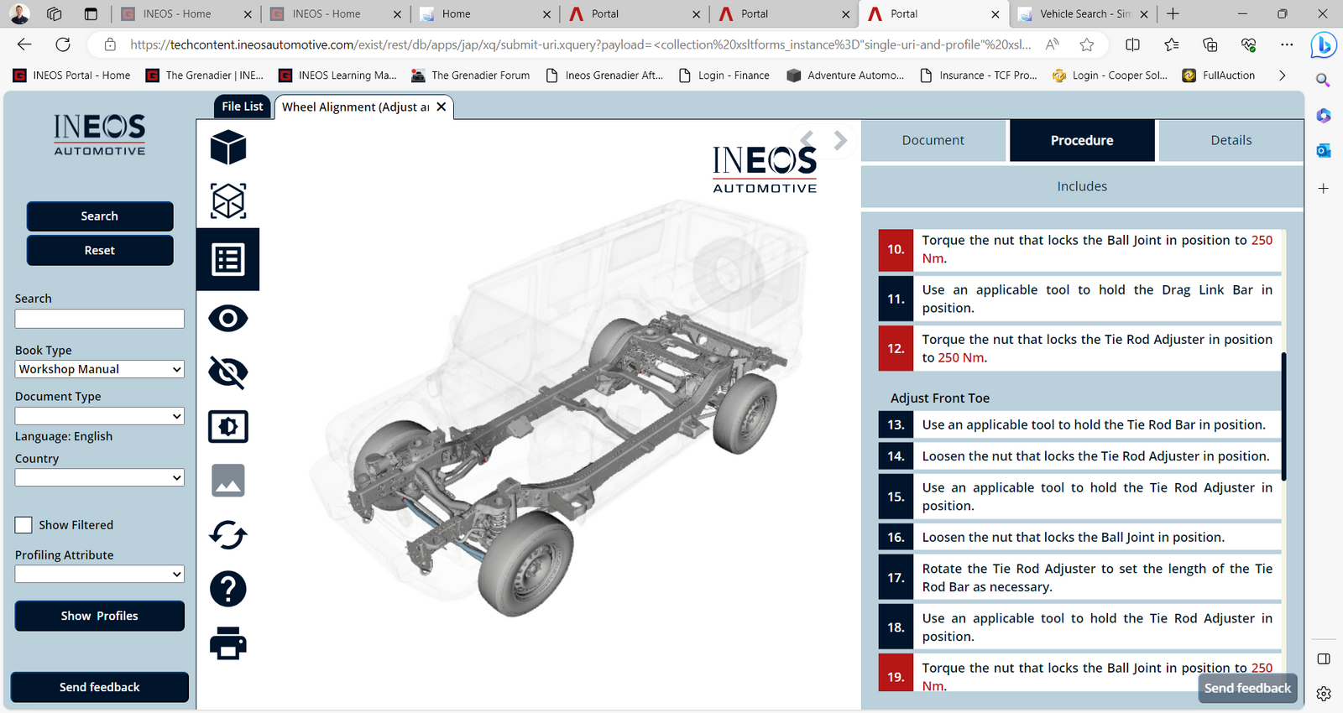Open a new browser tab
The width and height of the screenshot is (1343, 713).
1173,13
